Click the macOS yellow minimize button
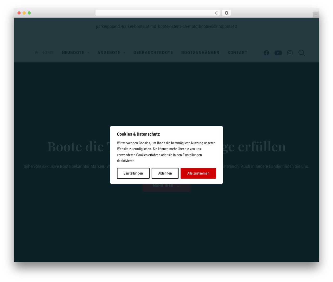Viewport: 333px width, 282px height. [24, 13]
